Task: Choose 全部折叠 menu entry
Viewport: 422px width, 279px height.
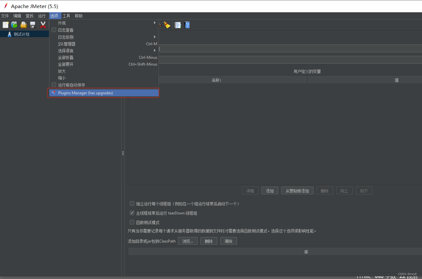Action: 104,57
